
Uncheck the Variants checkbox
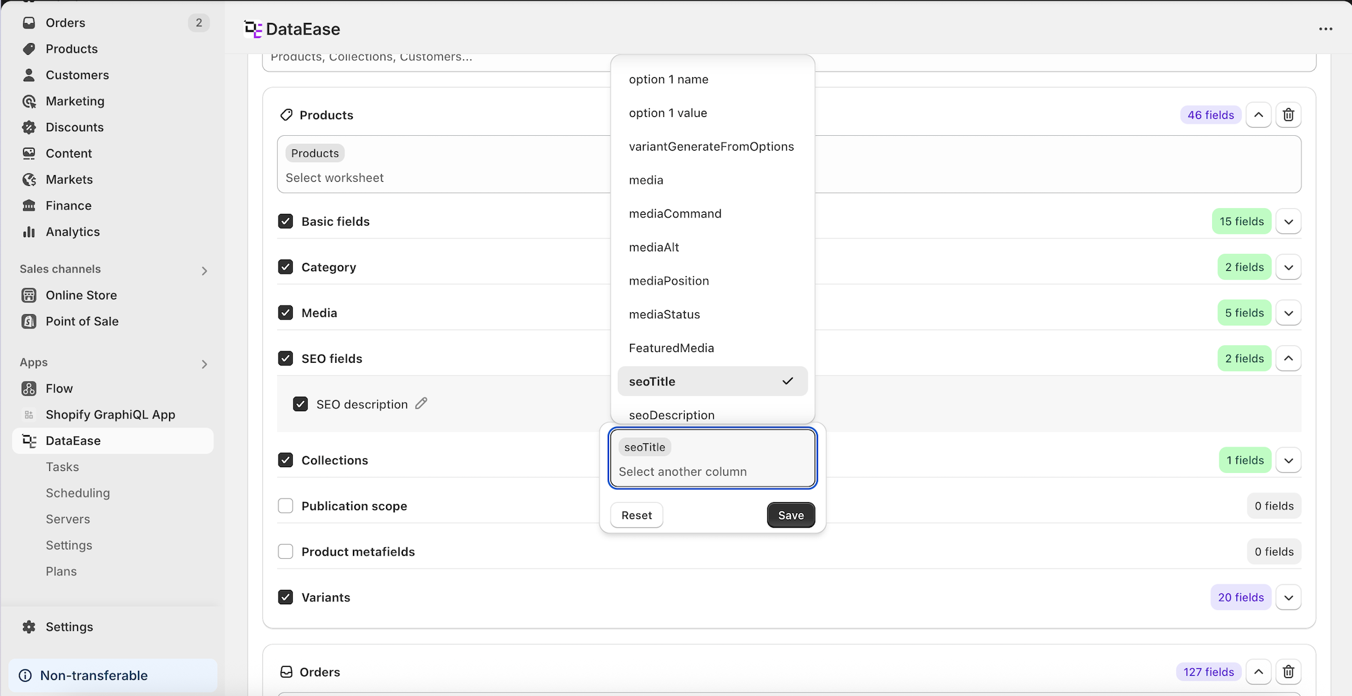point(285,597)
